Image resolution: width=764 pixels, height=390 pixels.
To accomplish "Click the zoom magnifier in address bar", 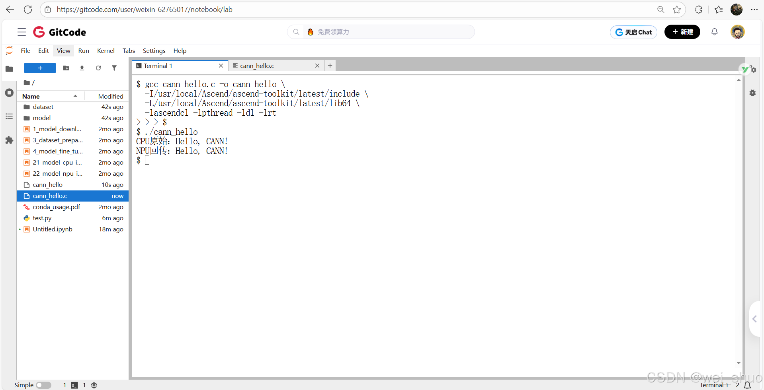I will (x=661, y=10).
